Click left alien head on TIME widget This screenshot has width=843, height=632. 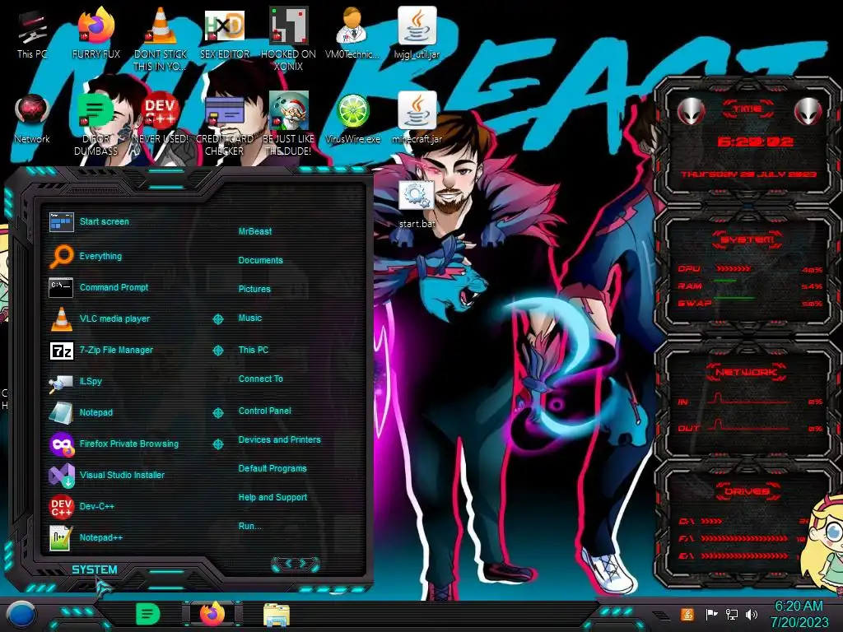pos(691,111)
